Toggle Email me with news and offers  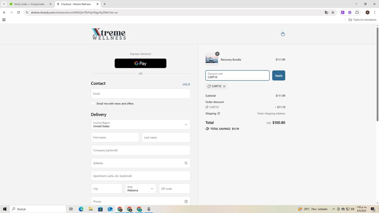click(x=93, y=103)
